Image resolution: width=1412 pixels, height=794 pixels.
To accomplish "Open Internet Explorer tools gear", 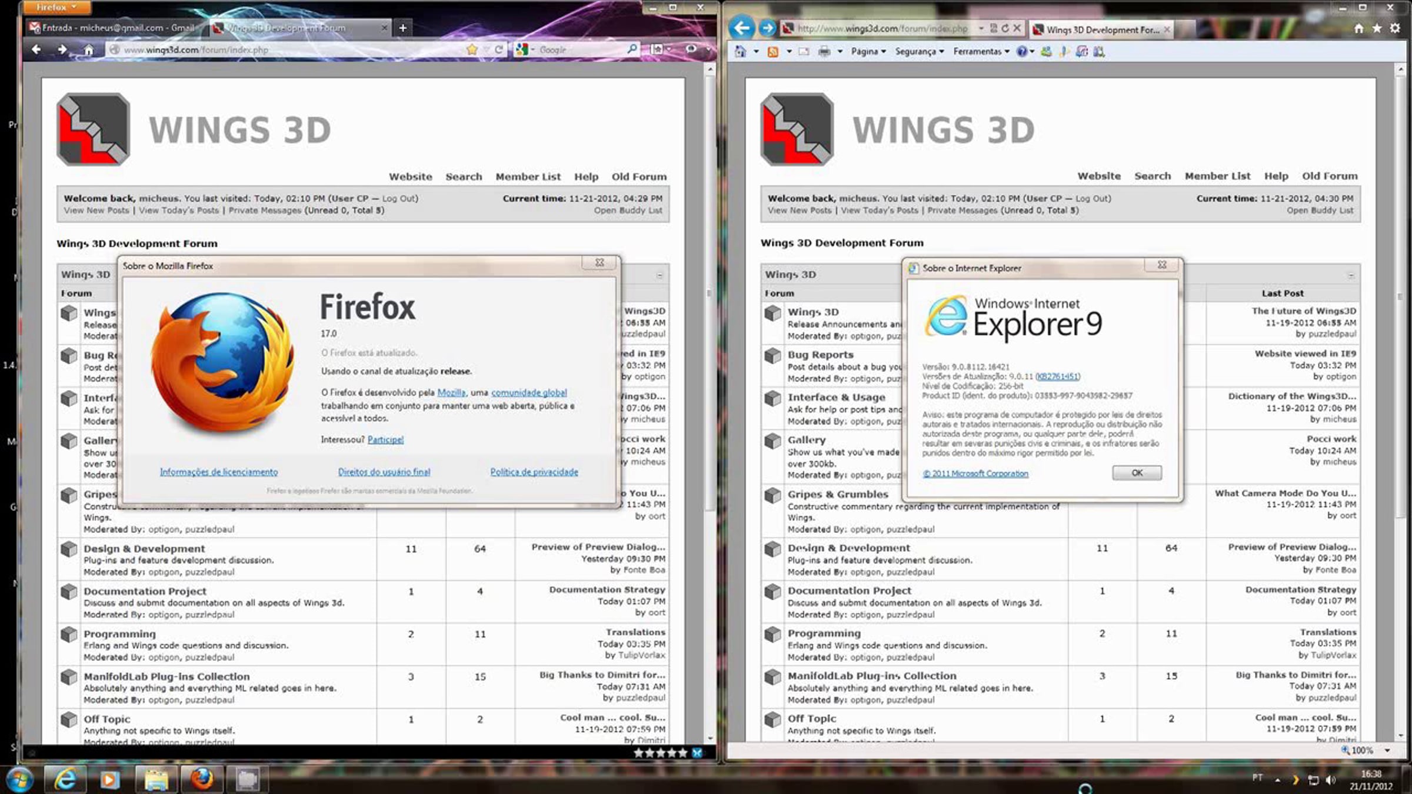I will coord(1395,28).
